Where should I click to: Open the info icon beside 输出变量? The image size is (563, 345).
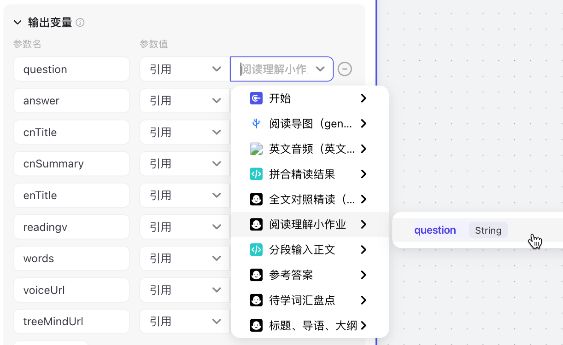click(x=80, y=22)
